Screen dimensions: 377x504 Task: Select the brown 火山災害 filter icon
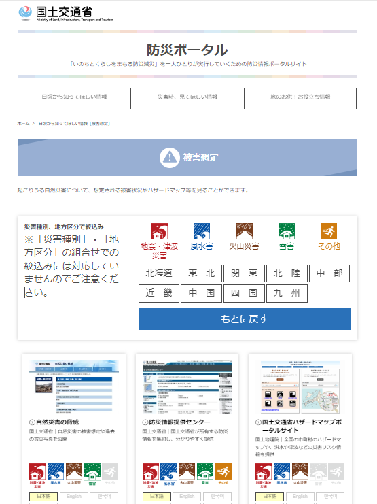(245, 231)
